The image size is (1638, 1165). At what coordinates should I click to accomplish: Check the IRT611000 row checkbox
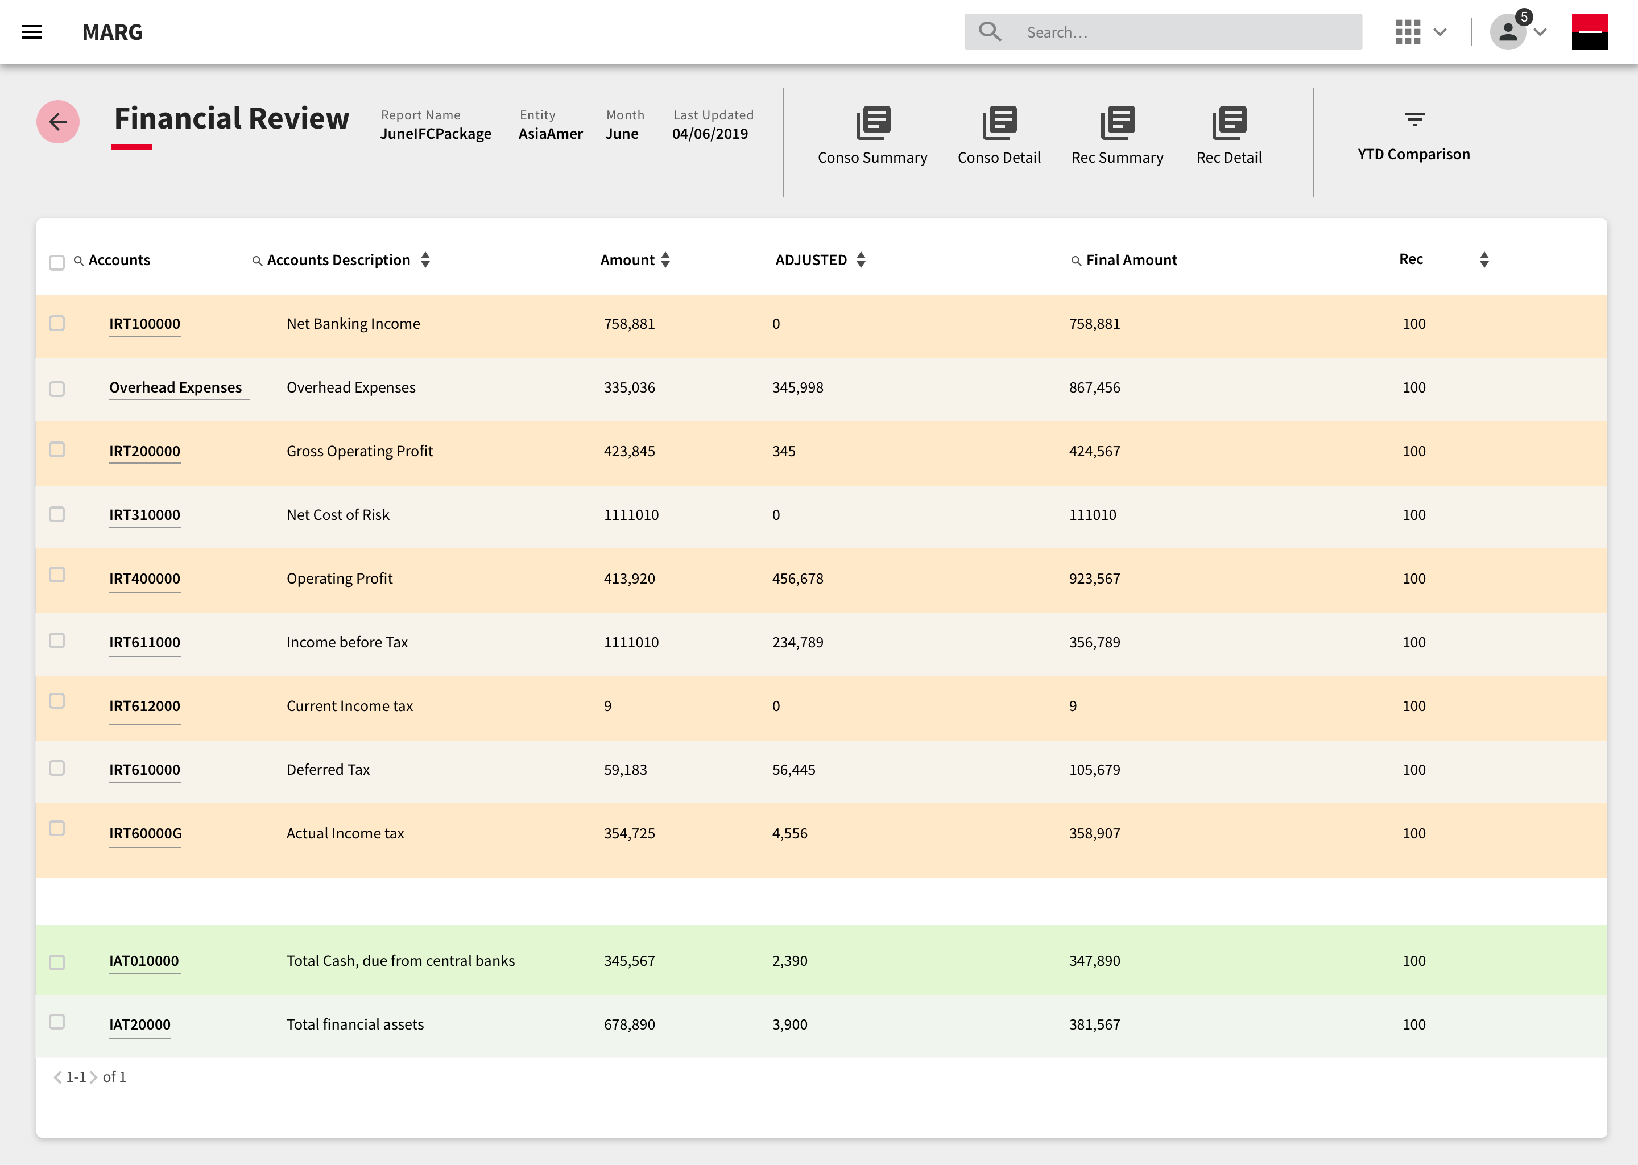57,641
